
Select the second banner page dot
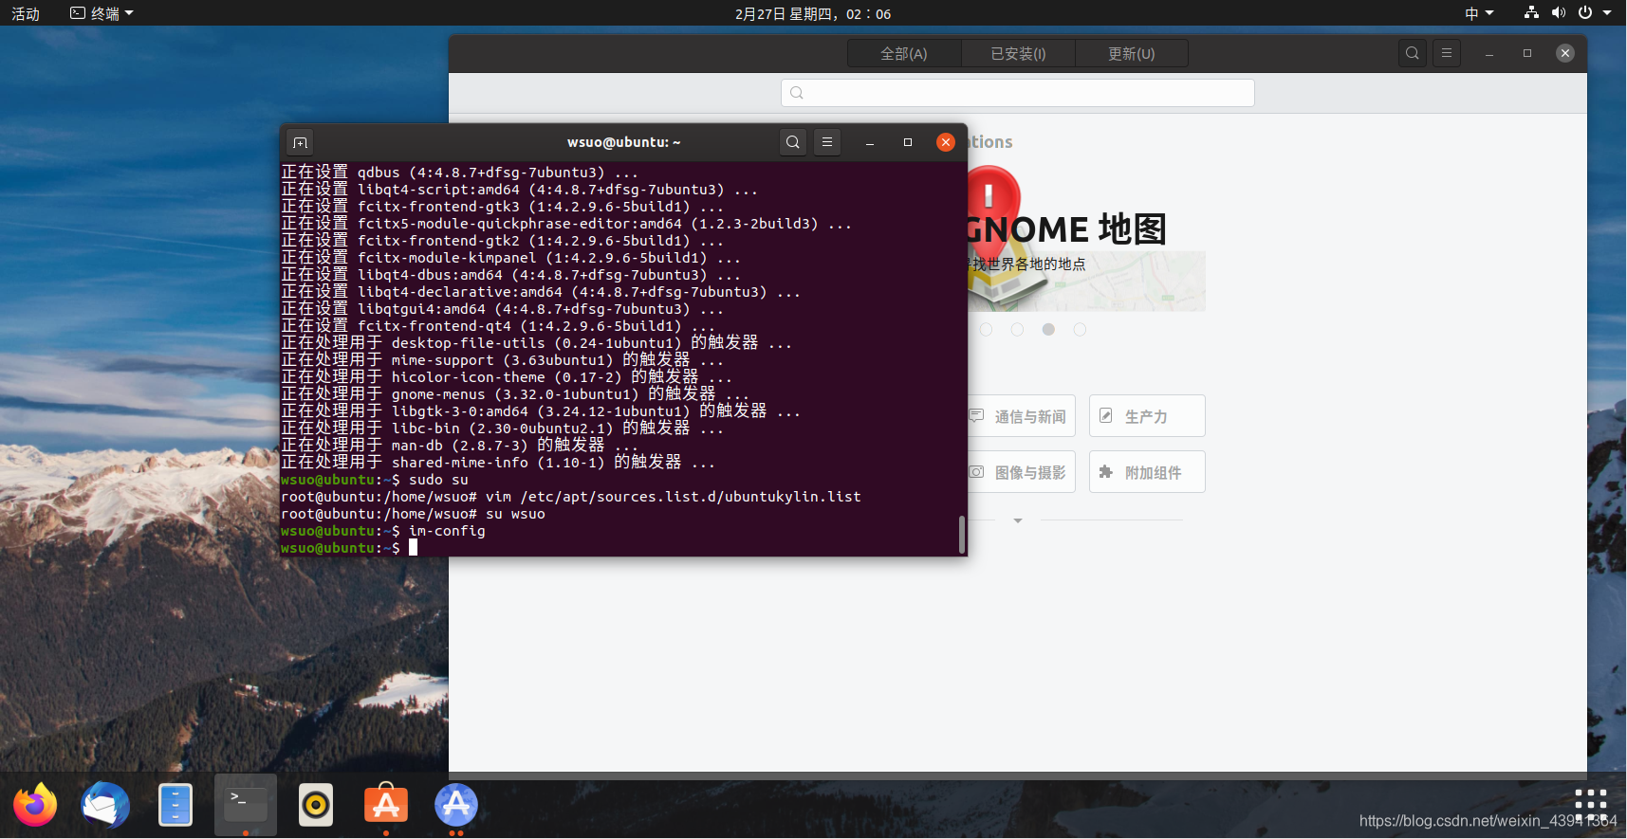coord(1017,330)
